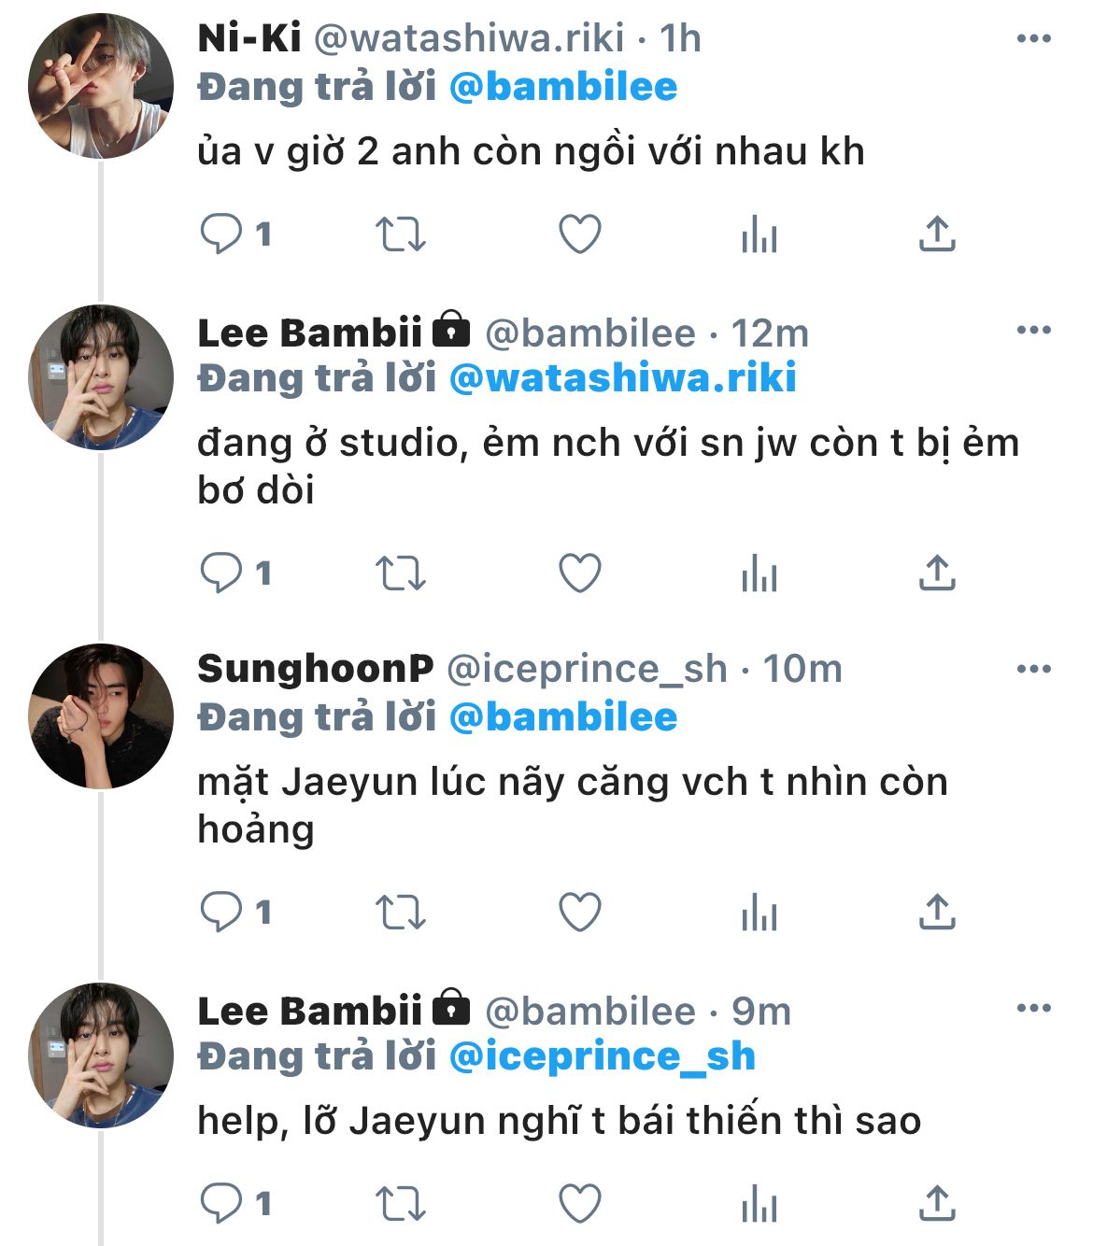Open @watashiwa.riki mention link

[622, 378]
